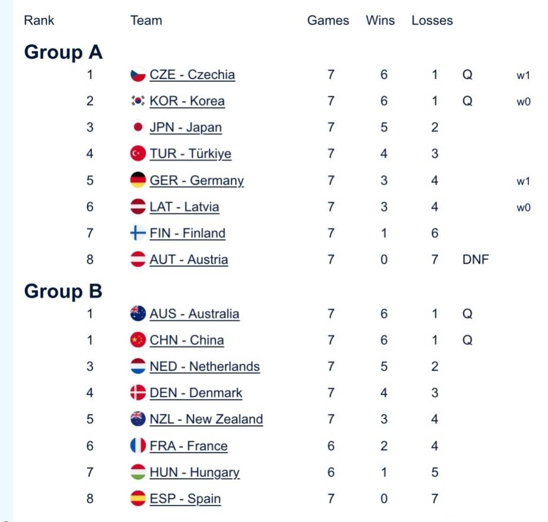Click the Group B heading
Screen dimensions: 548x522
[x=63, y=291]
